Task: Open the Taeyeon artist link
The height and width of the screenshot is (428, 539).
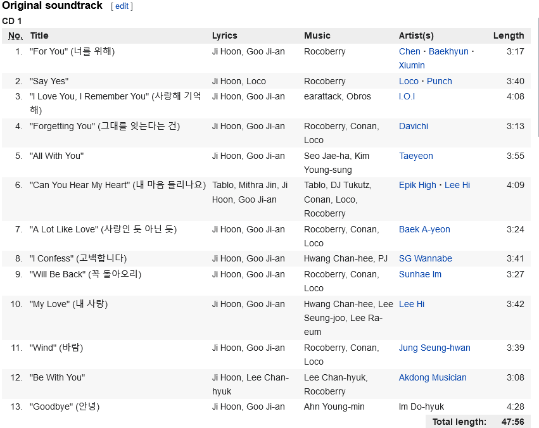Action: pyautogui.click(x=415, y=156)
